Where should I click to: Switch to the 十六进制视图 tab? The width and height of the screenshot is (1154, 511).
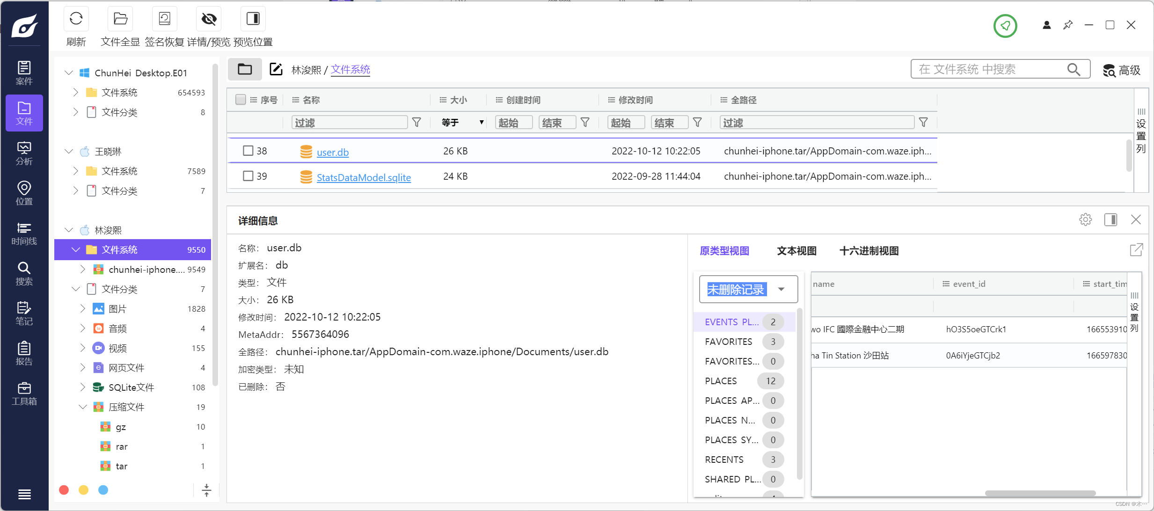point(869,251)
